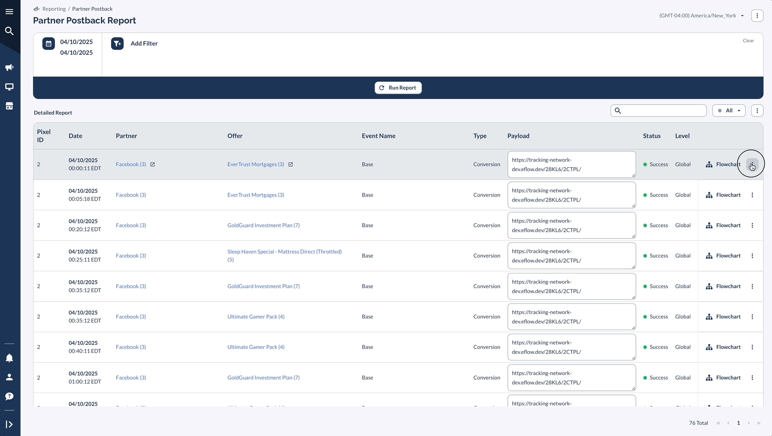The width and height of the screenshot is (772, 436).
Task: Expand the sidebar with arrow icon
Action: point(9,424)
